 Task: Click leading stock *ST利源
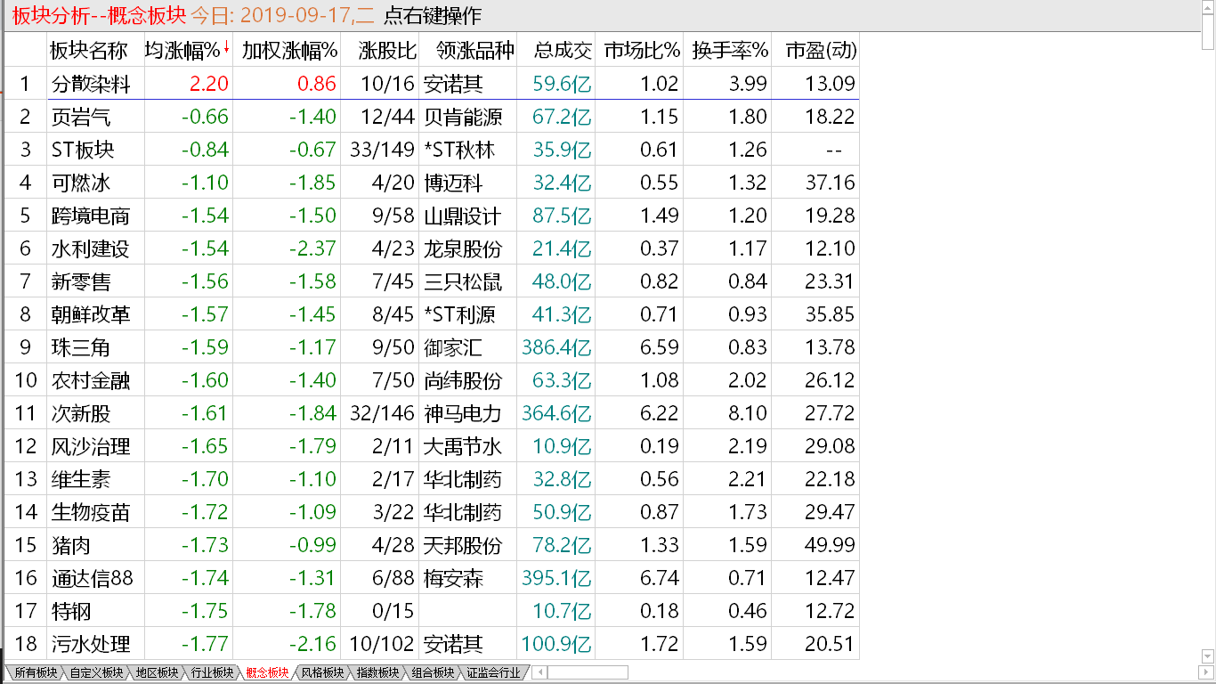click(459, 314)
